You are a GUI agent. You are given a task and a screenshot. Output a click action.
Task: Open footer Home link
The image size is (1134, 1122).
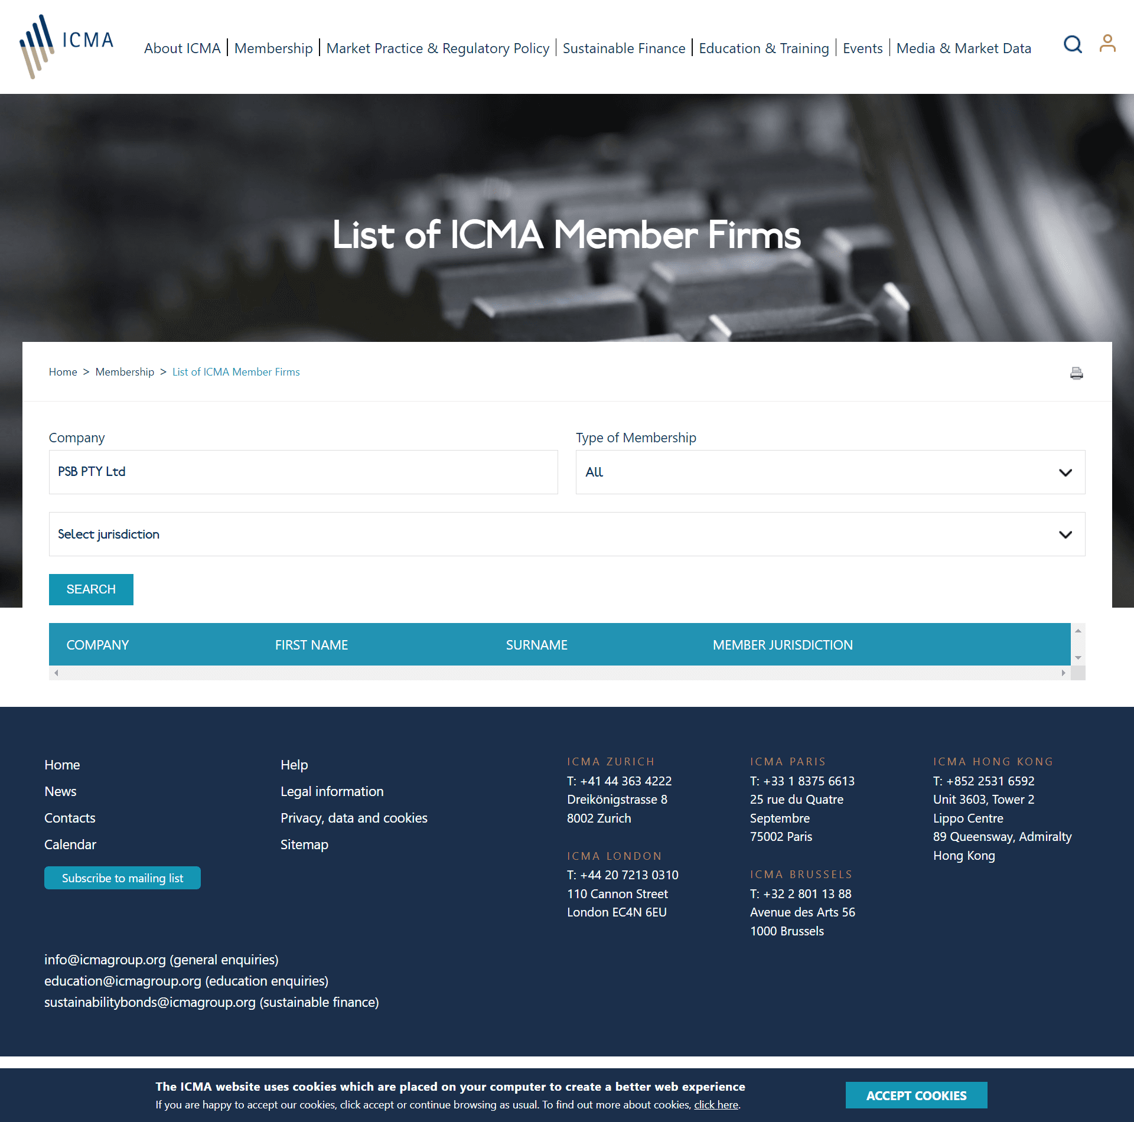(62, 765)
